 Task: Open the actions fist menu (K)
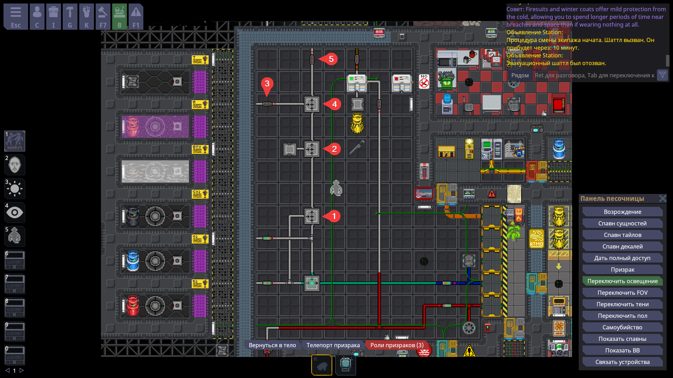pyautogui.click(x=86, y=17)
